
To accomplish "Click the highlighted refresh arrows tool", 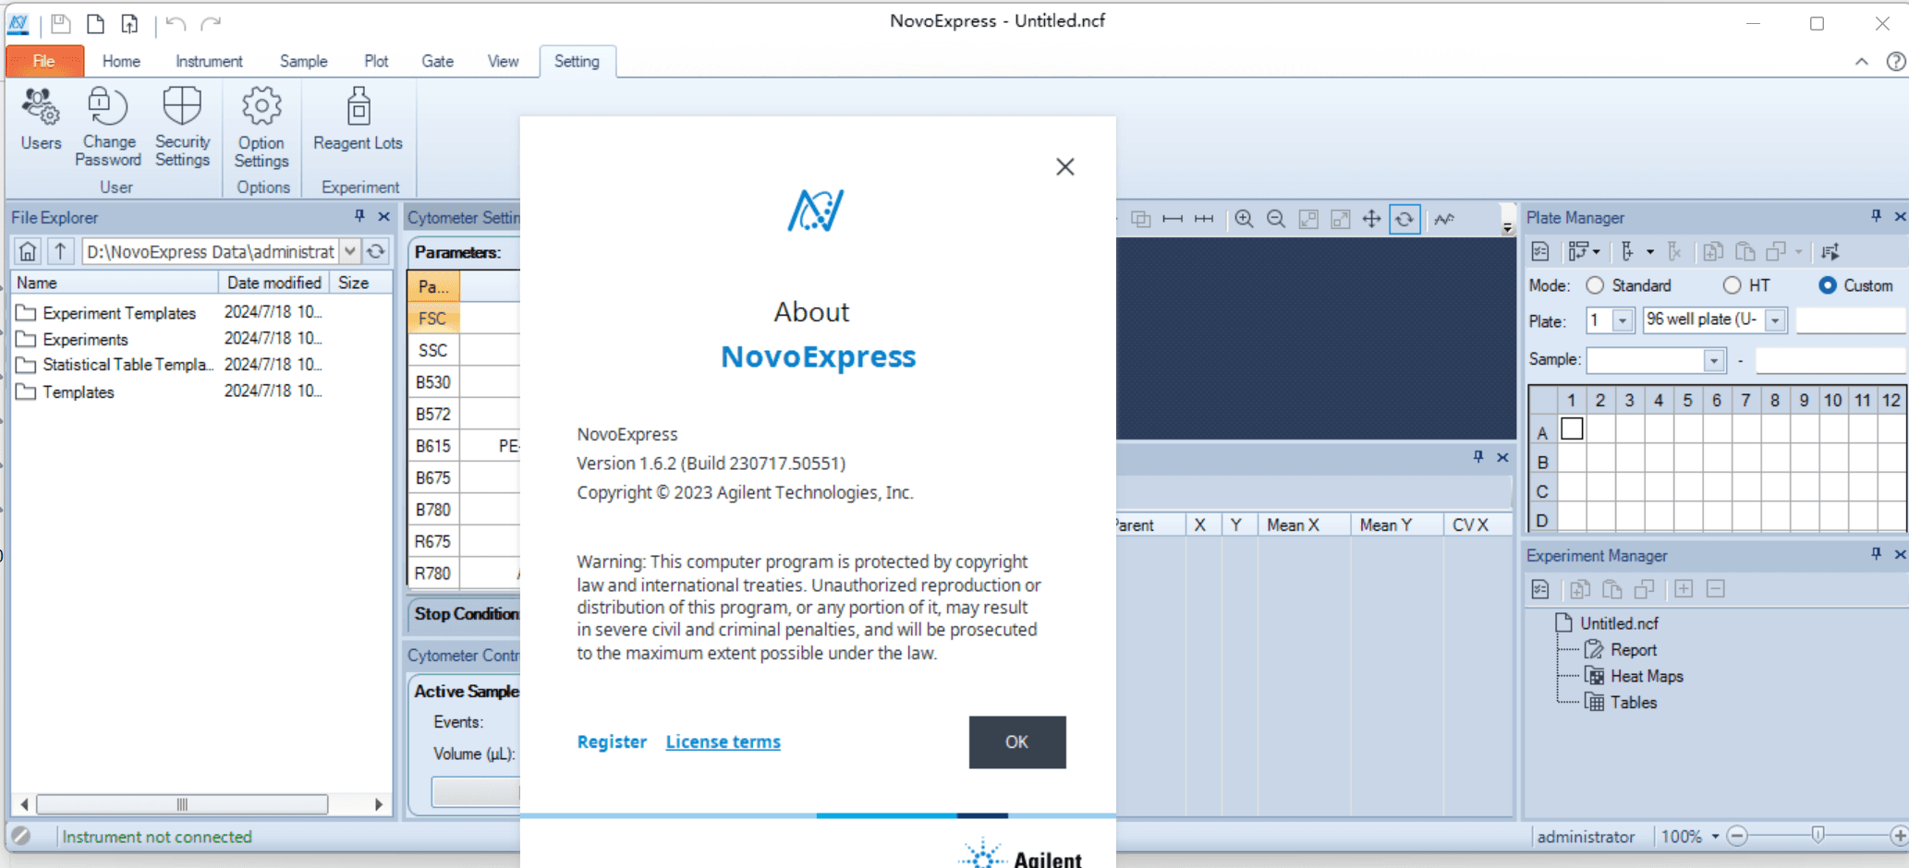I will tap(1404, 219).
